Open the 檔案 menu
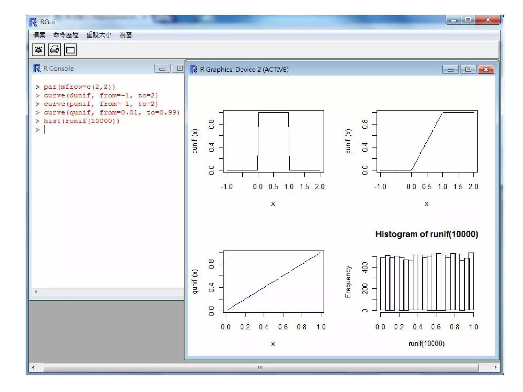This screenshot has width=523, height=392. pyautogui.click(x=39, y=35)
